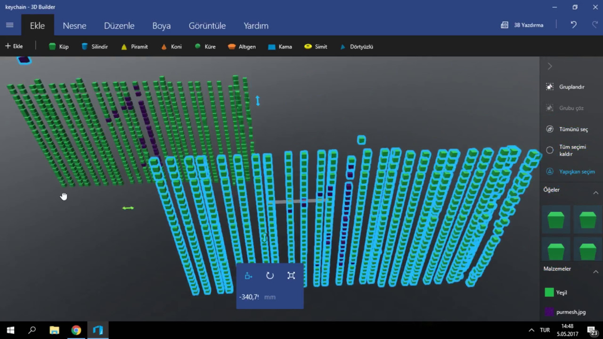This screenshot has width=603, height=339.
Task: Collapse the right side panel arrow
Action: click(x=550, y=66)
